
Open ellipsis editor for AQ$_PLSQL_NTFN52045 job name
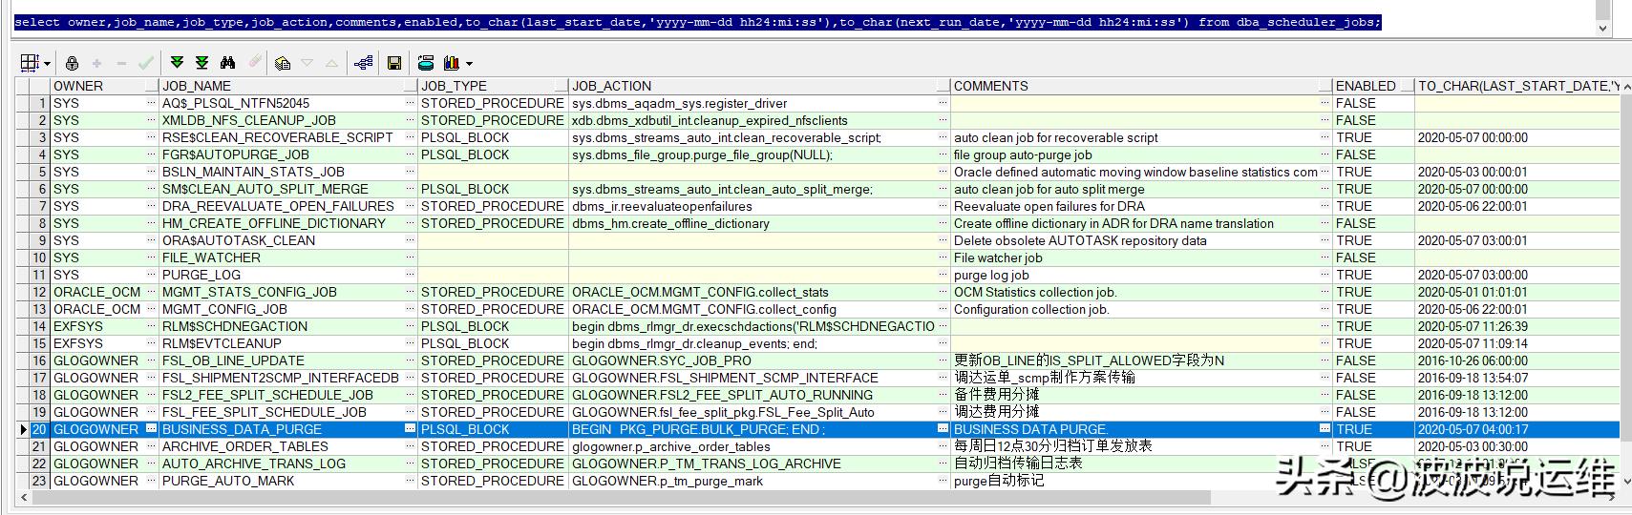[x=410, y=103]
